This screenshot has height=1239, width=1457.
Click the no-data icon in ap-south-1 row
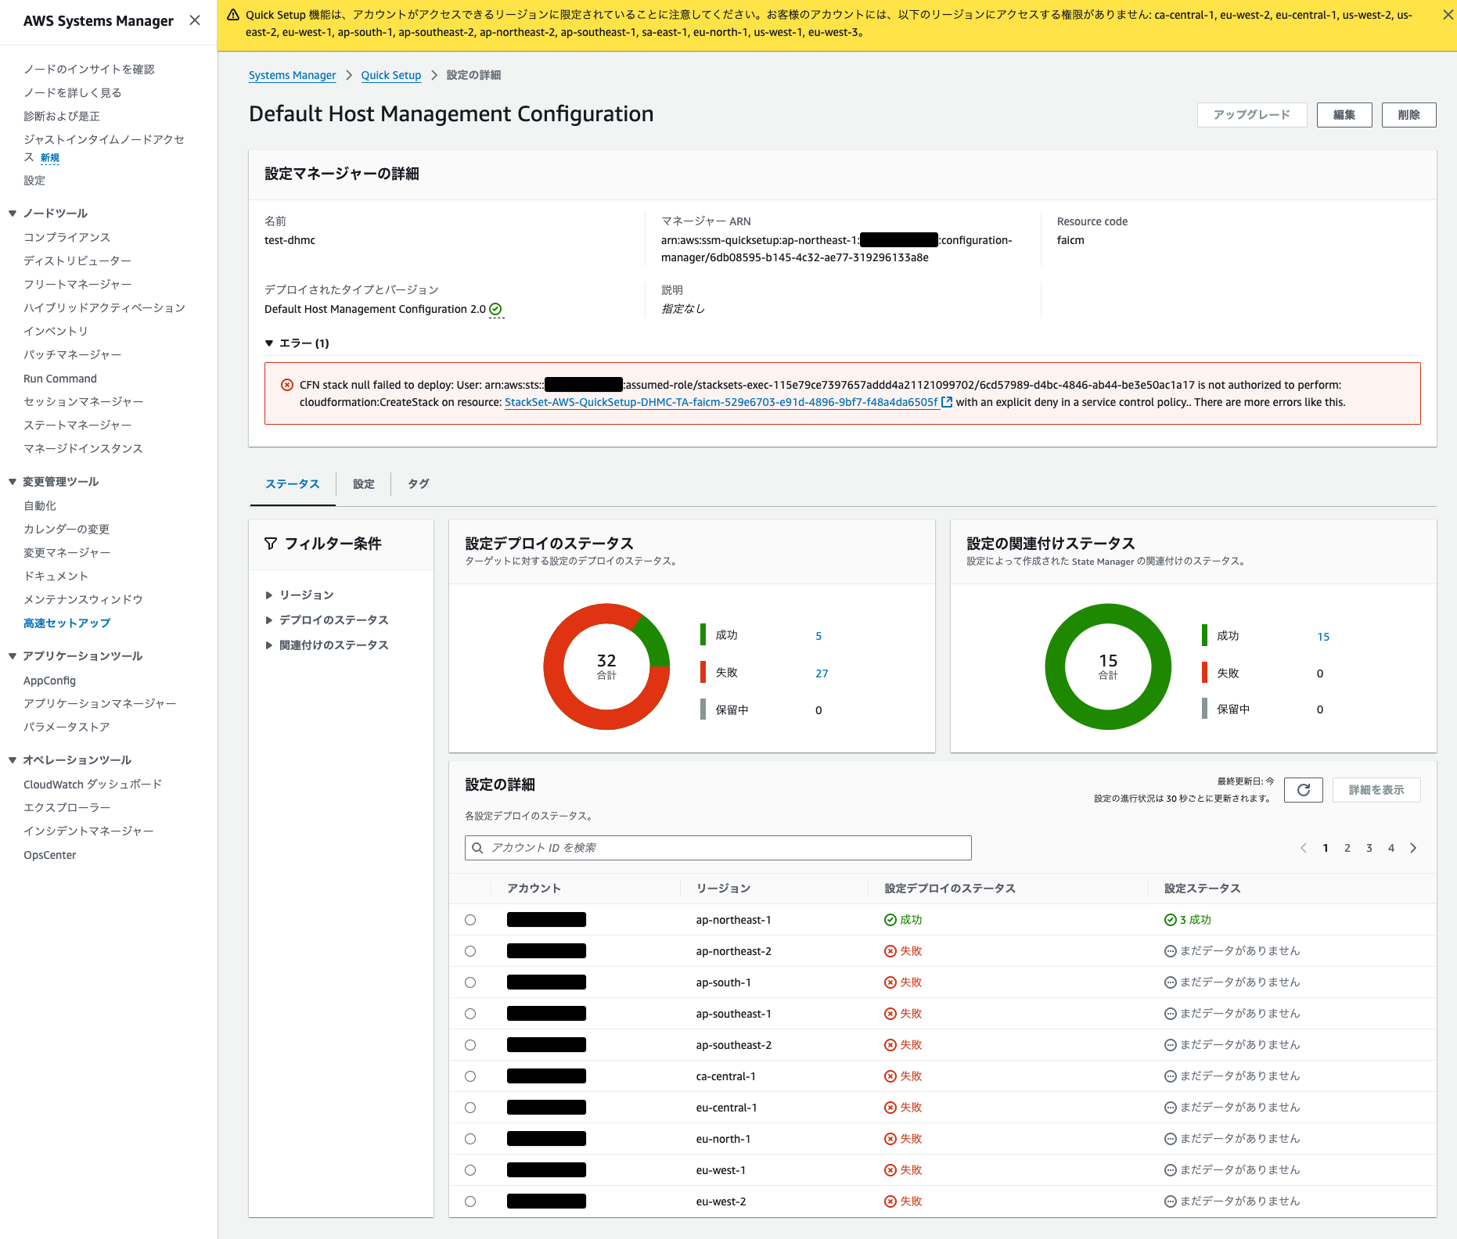[1171, 982]
